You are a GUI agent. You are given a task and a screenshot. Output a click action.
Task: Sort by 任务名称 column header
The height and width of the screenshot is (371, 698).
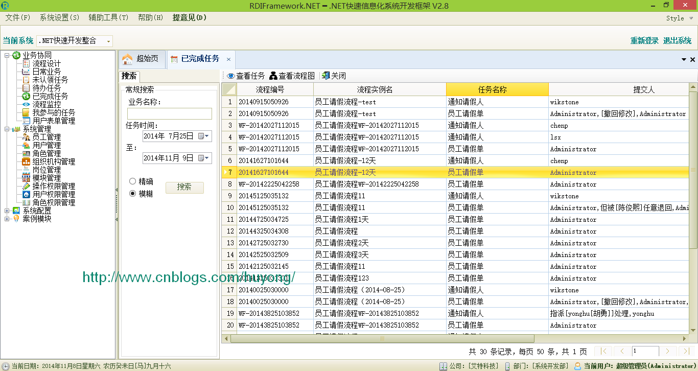(x=497, y=89)
